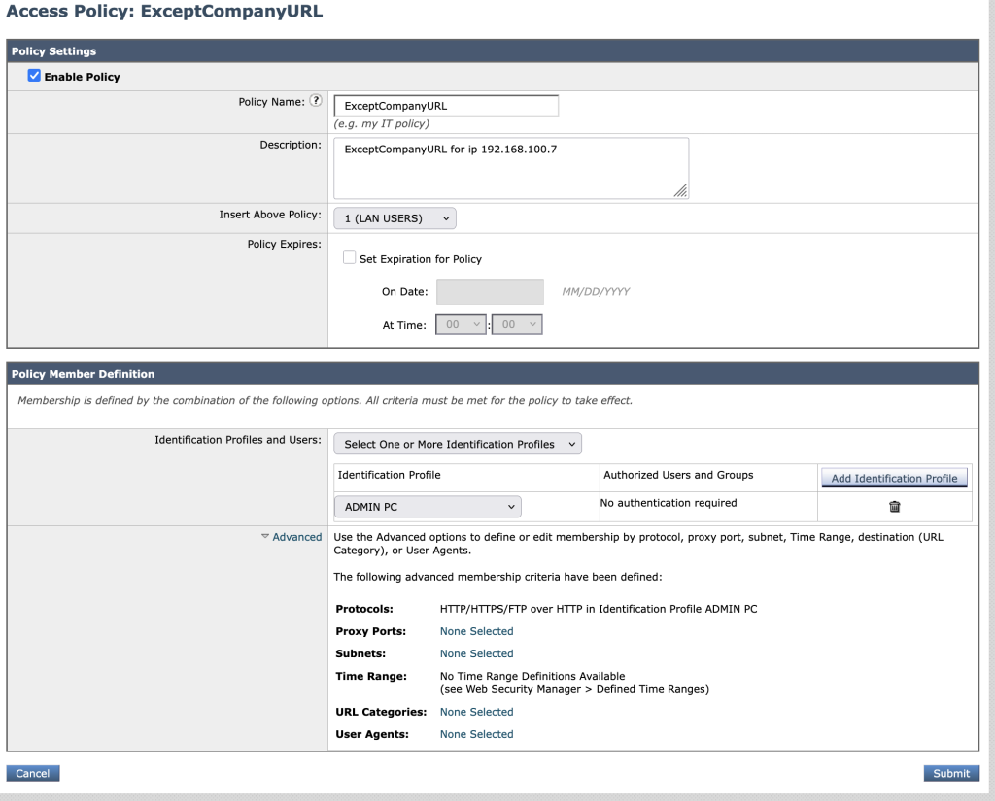Open the Policy Name help icon
The image size is (995, 801).
pyautogui.click(x=316, y=101)
